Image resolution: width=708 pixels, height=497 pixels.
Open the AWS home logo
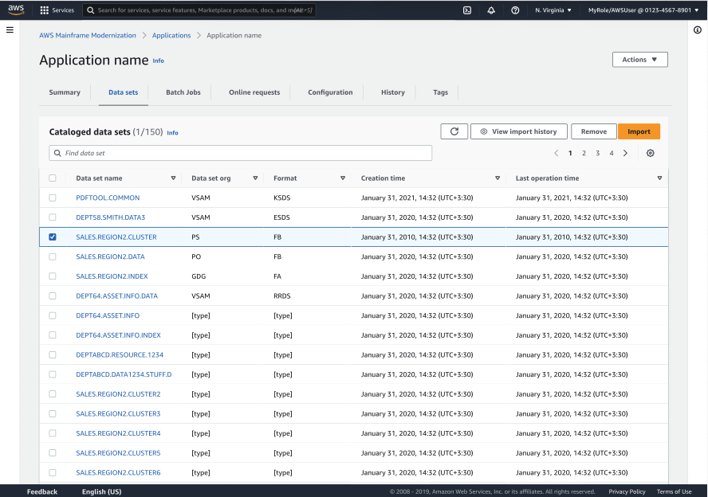pyautogui.click(x=17, y=10)
